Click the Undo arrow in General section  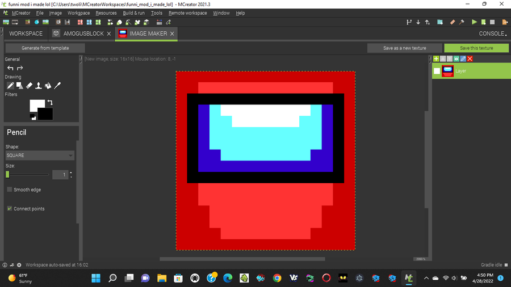click(10, 68)
